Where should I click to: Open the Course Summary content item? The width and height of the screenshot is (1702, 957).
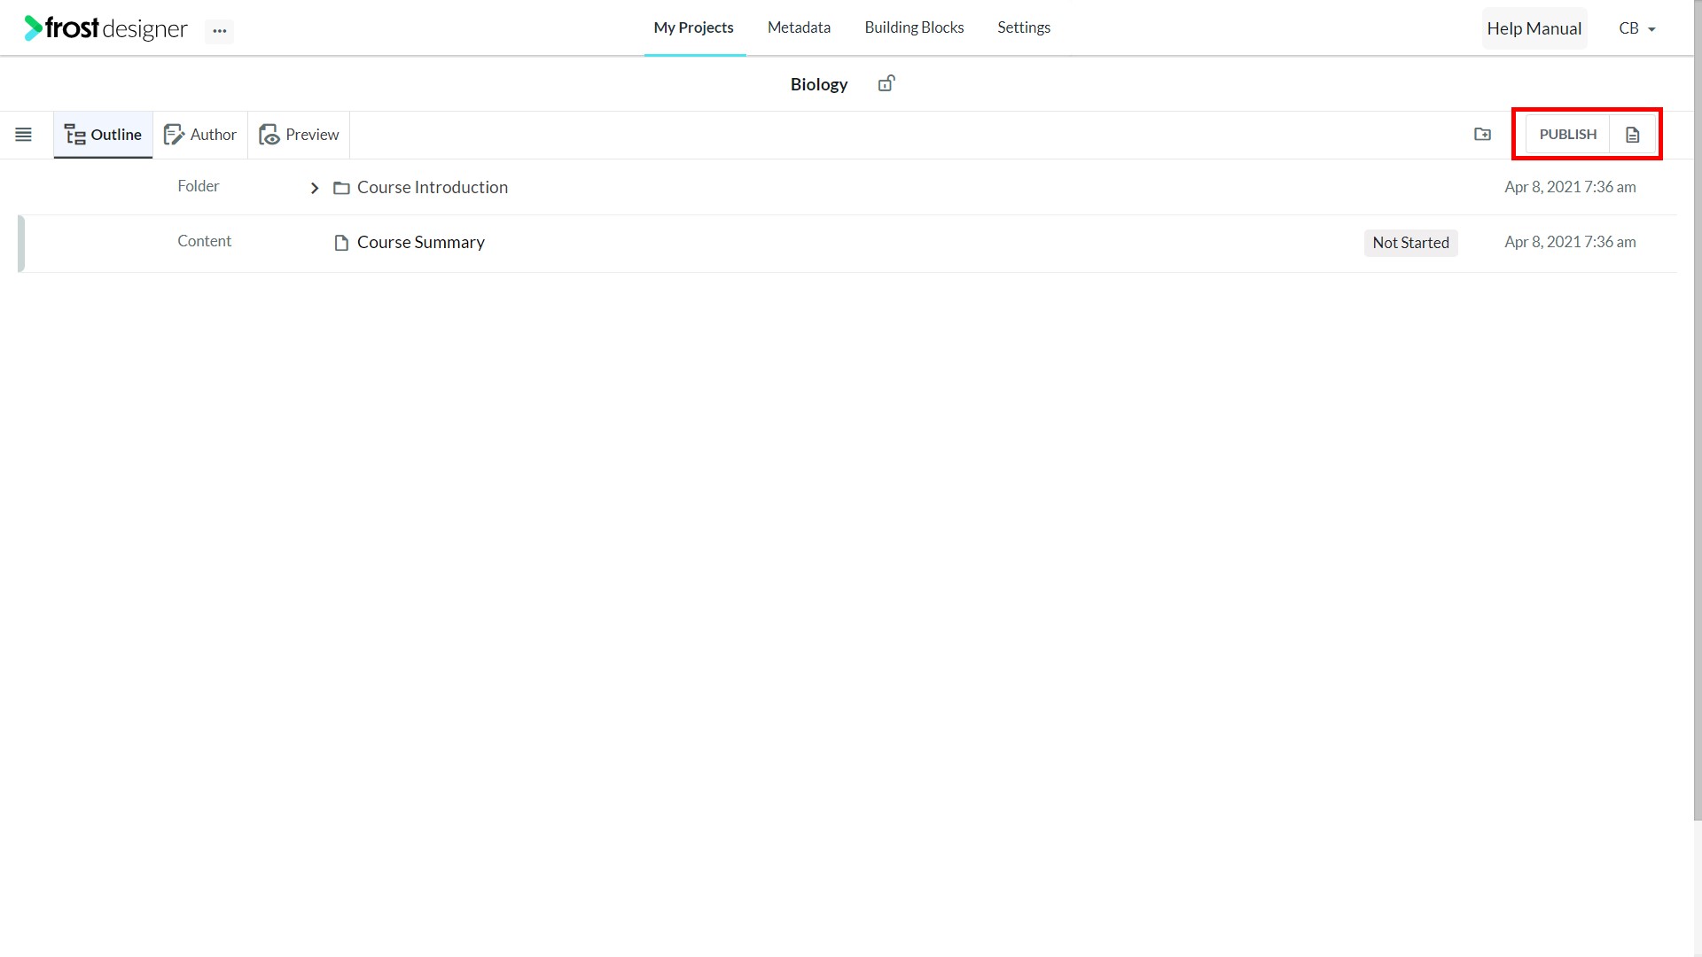pos(421,242)
